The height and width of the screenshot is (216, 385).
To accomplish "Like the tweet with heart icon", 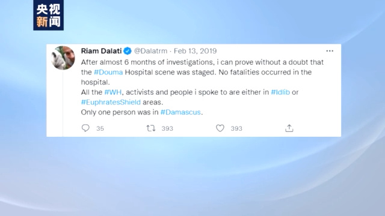I will [x=220, y=128].
